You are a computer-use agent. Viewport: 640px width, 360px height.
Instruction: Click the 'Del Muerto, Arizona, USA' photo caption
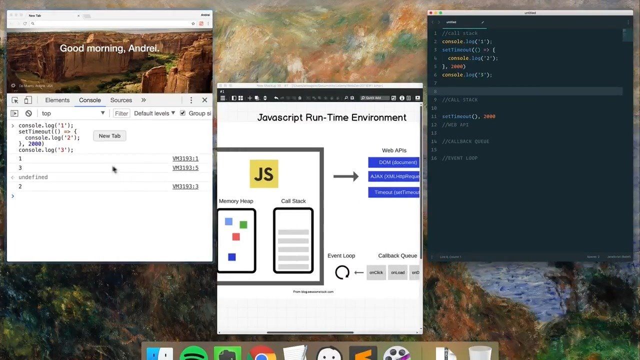(36, 86)
